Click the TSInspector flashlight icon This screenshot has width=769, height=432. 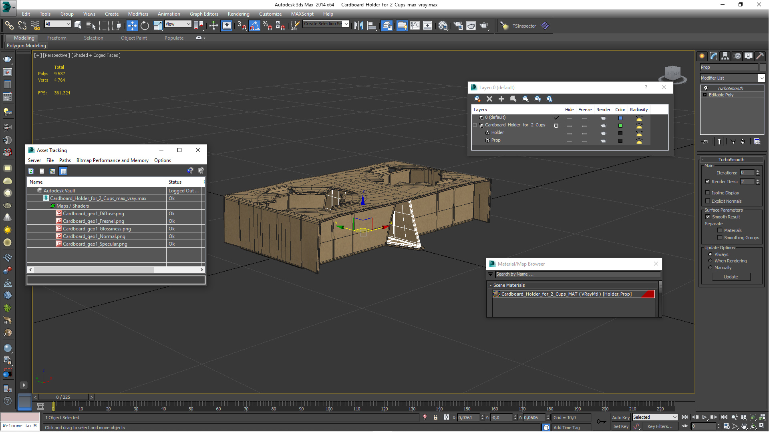[504, 26]
